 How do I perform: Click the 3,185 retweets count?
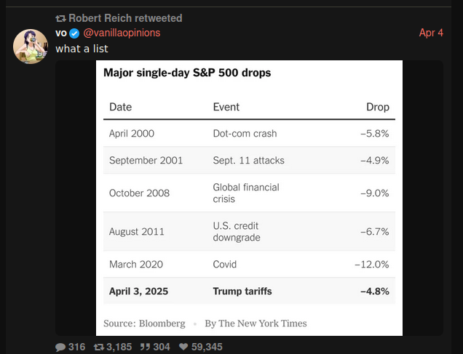(119, 347)
